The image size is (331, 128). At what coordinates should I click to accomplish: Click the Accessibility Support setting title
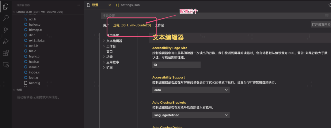click(169, 78)
